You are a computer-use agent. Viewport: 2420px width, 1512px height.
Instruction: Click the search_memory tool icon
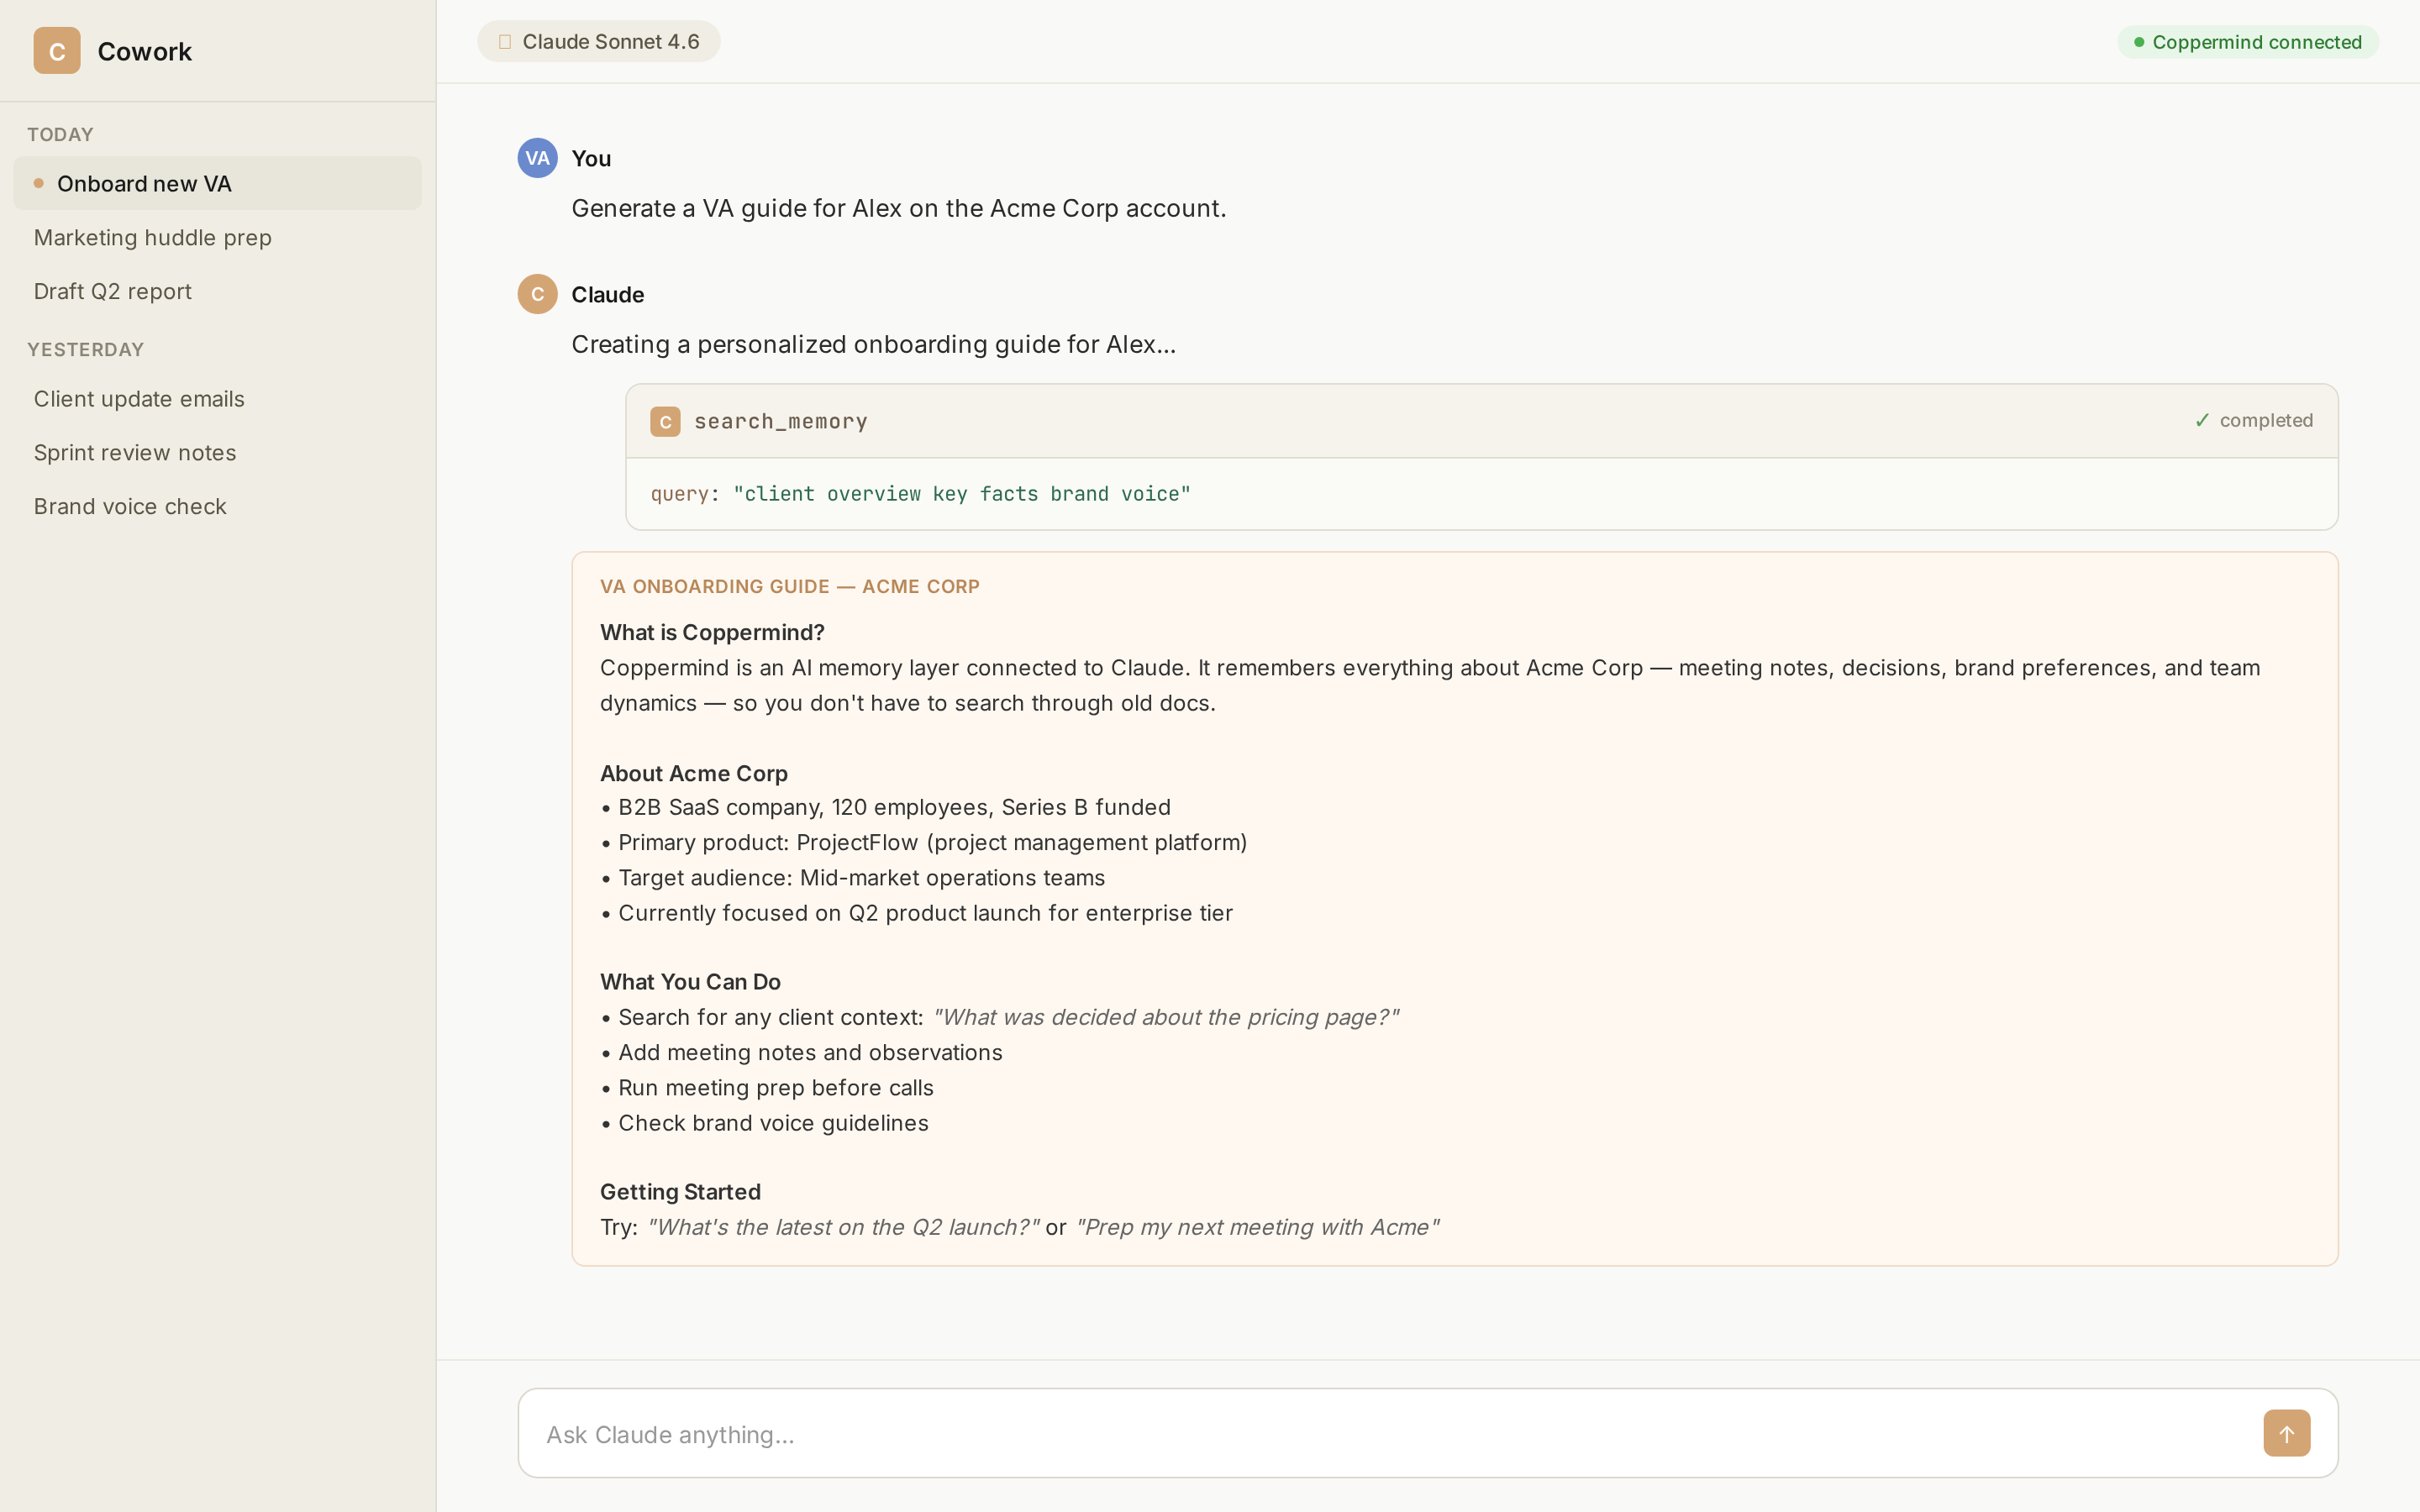tap(665, 421)
